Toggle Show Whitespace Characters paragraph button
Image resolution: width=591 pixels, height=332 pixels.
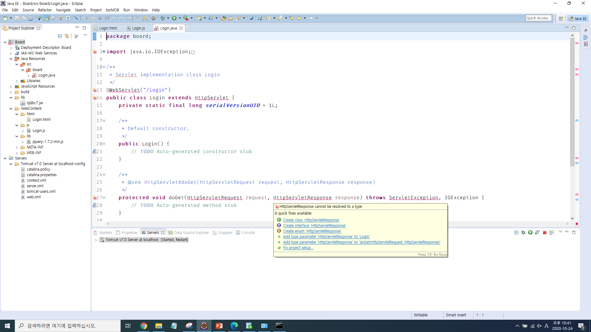pyautogui.click(x=68, y=18)
